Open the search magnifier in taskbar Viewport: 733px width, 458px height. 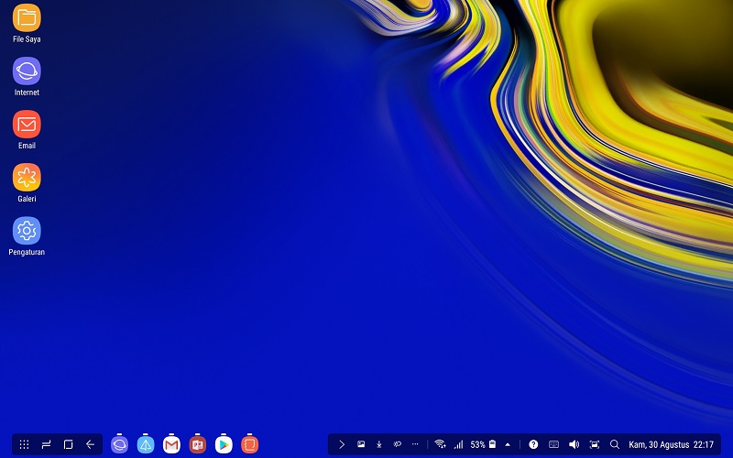[x=615, y=444]
